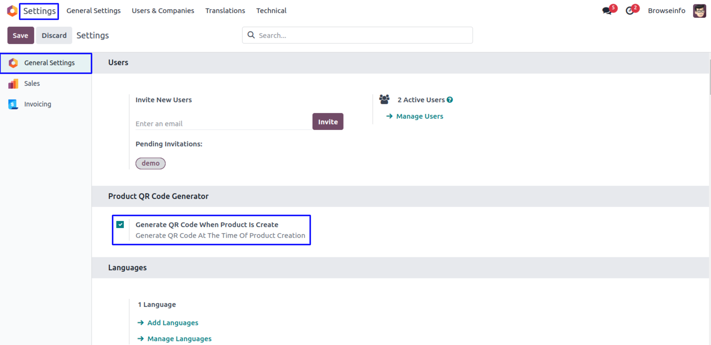Click the Add Languages link
This screenshot has width=711, height=345.
[173, 323]
